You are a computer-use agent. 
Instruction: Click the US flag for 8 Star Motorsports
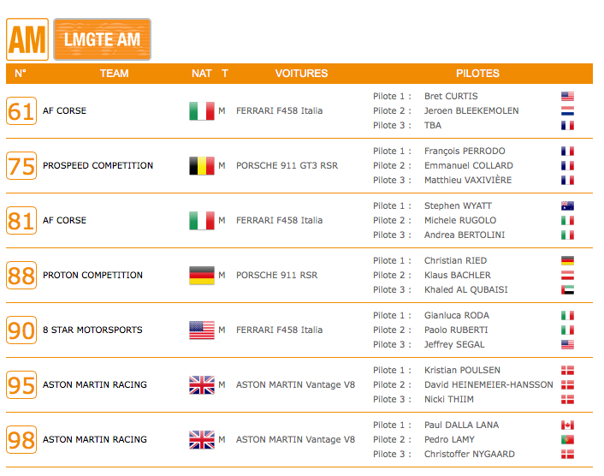pos(202,330)
